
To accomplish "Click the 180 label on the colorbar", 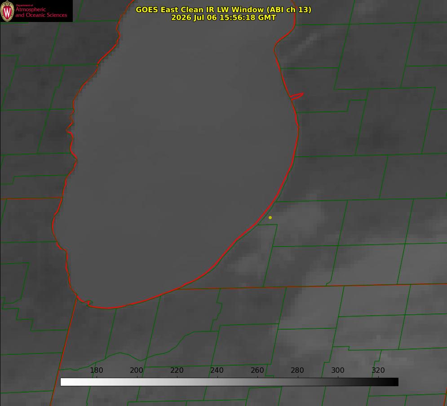I will tap(96, 370).
